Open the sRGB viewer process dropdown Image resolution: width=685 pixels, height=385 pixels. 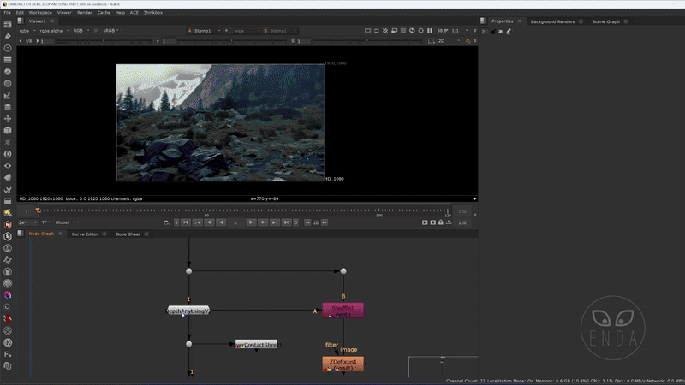tap(107, 31)
